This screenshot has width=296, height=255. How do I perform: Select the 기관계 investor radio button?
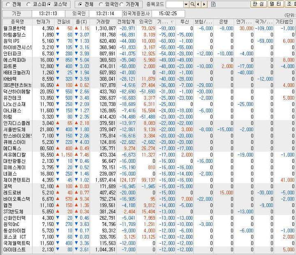(x=122, y=4)
